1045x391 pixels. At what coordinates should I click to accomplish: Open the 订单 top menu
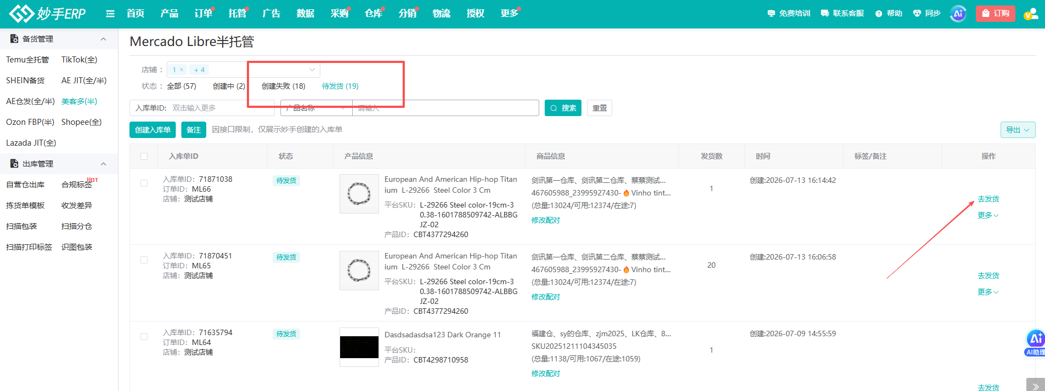(x=204, y=13)
